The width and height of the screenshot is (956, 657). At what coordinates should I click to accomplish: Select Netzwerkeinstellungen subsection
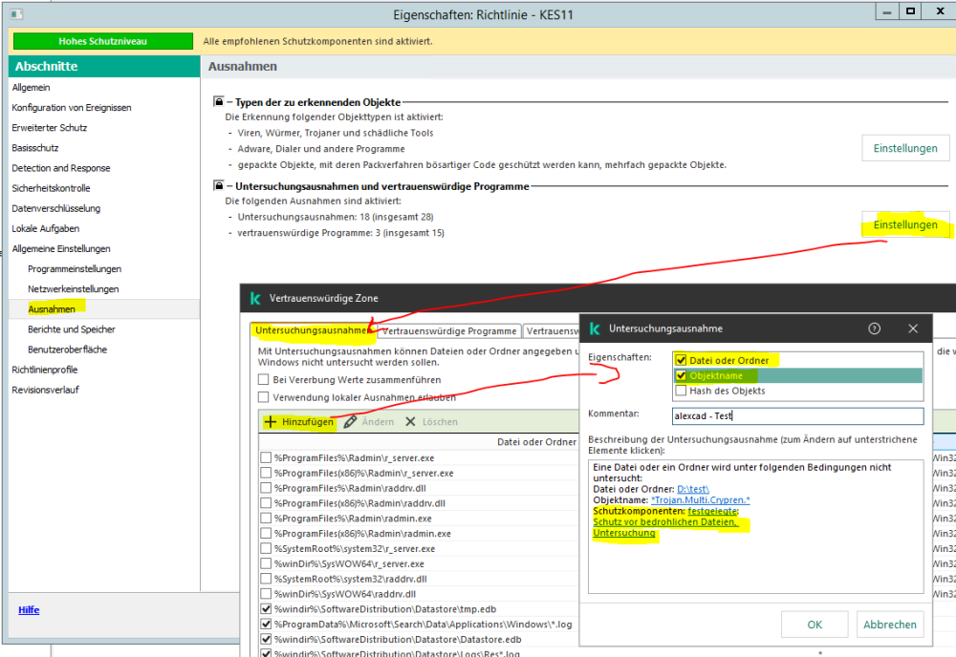click(x=74, y=288)
